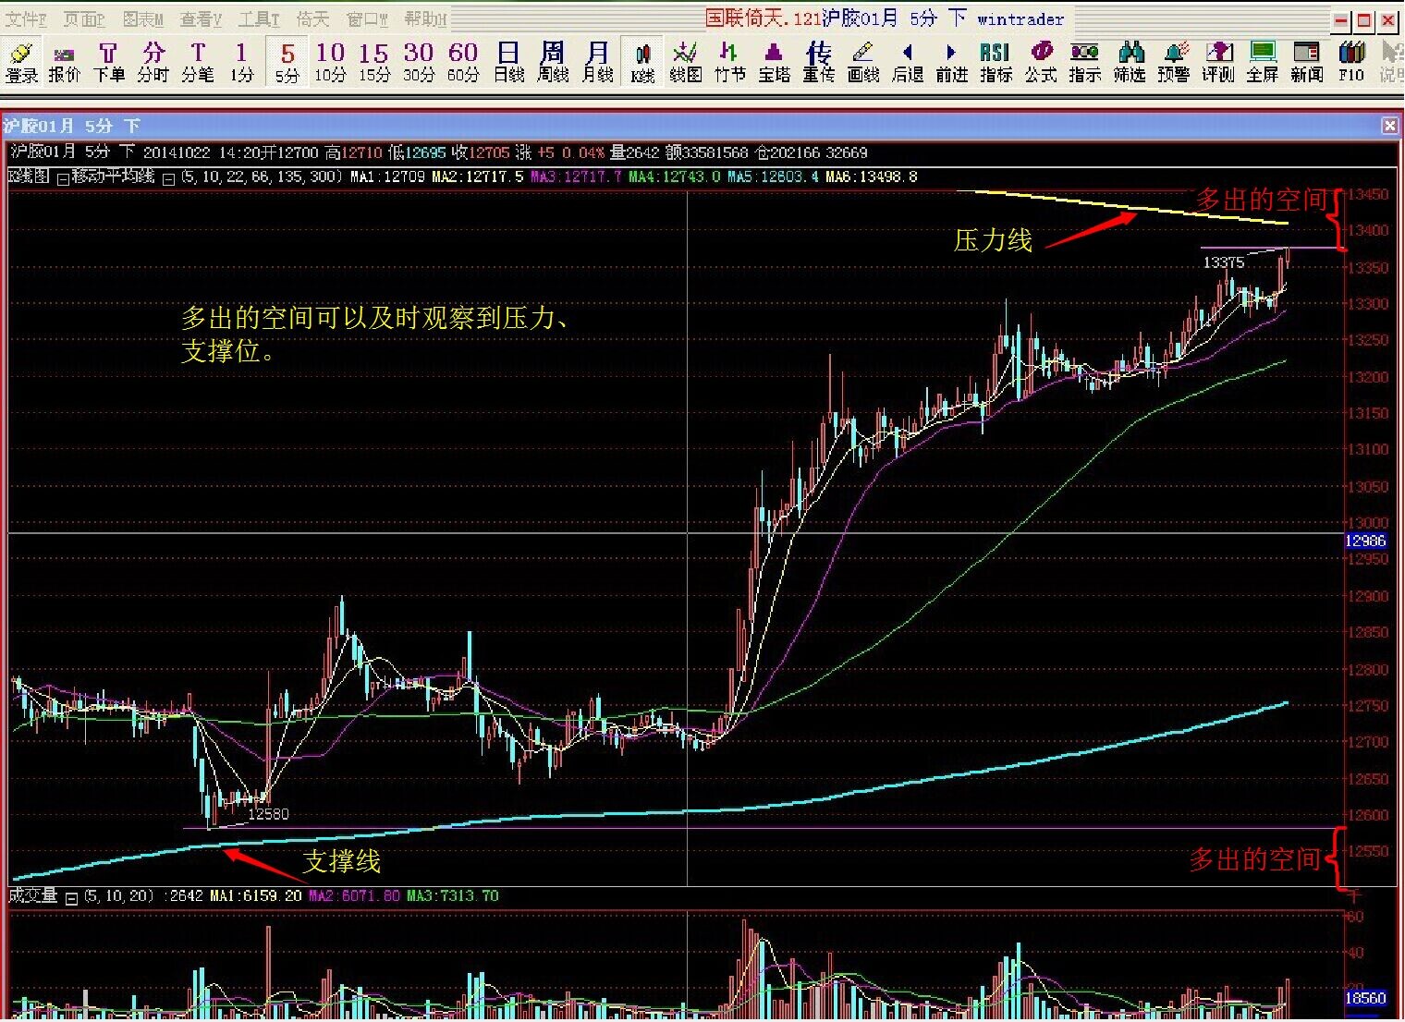The height and width of the screenshot is (1022, 1405).
Task: Collapse the 成交量 volume indicator expander
Action: [71, 897]
